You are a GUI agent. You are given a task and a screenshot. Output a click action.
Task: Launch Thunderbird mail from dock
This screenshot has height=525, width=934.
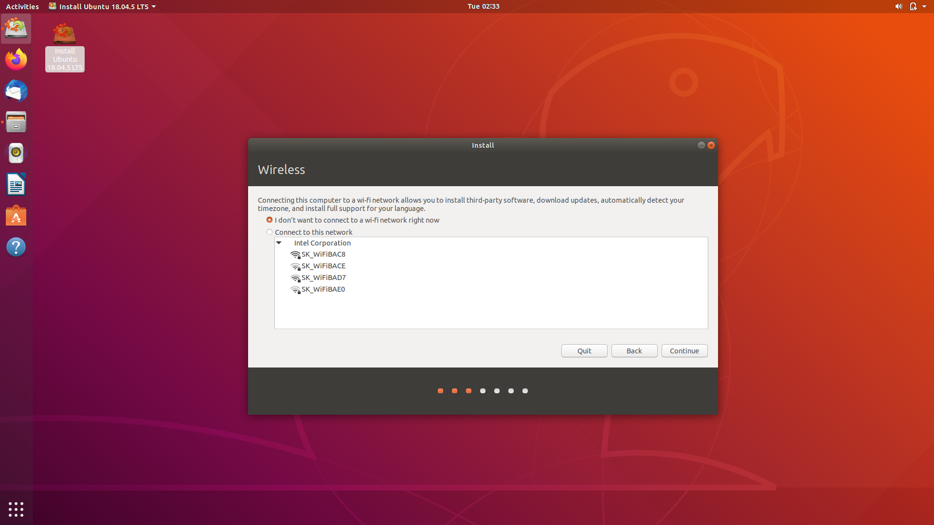pyautogui.click(x=16, y=91)
